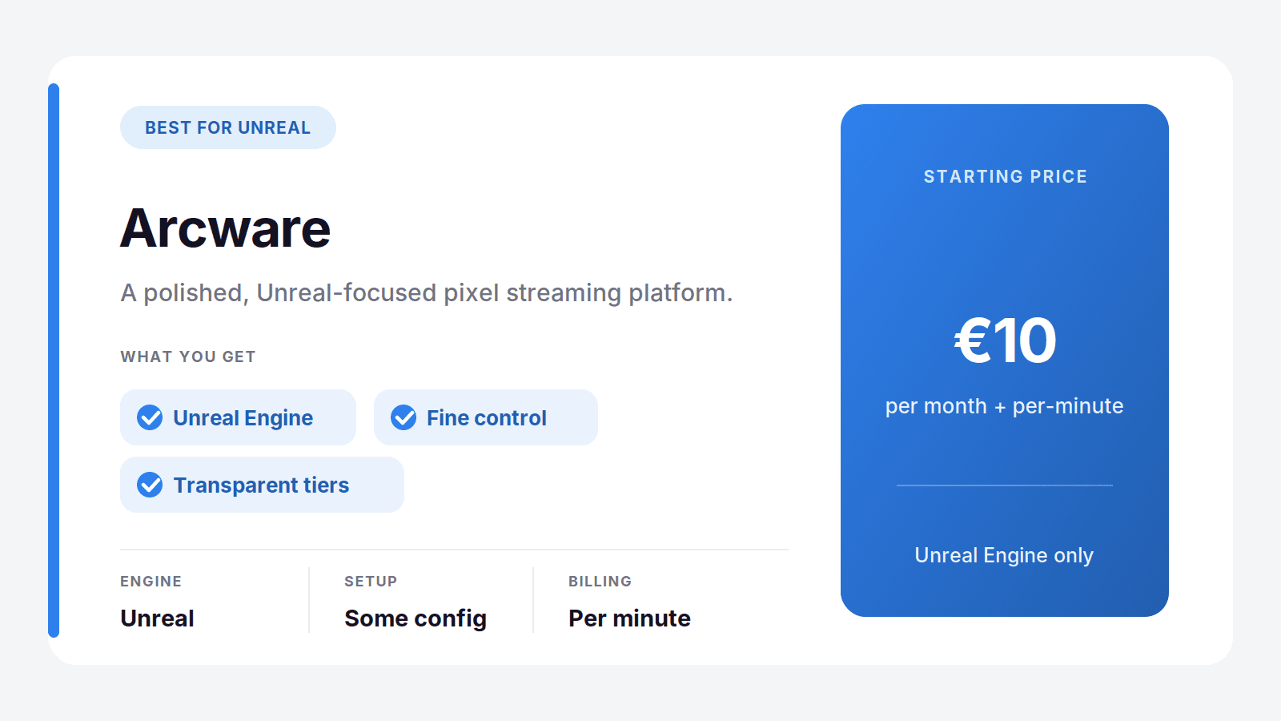Click the Setup column label
The image size is (1281, 721).
click(x=371, y=582)
